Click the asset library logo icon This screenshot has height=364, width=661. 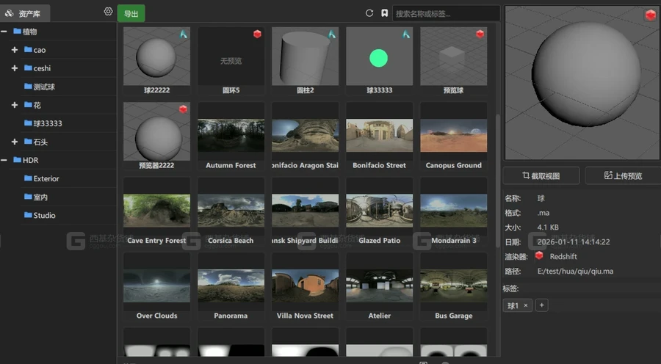pos(10,13)
